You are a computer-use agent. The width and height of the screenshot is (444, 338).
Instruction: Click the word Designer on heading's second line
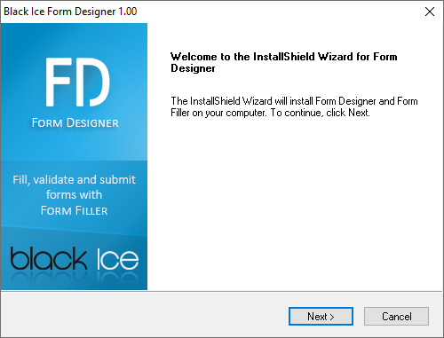point(193,68)
